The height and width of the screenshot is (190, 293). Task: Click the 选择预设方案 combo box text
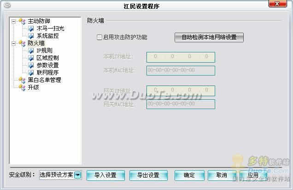coord(56,175)
